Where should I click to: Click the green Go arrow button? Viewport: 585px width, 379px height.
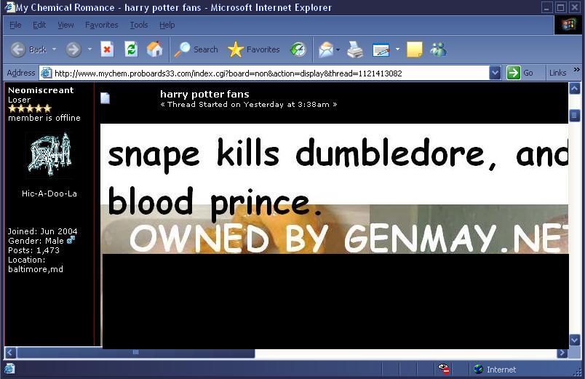pos(514,72)
